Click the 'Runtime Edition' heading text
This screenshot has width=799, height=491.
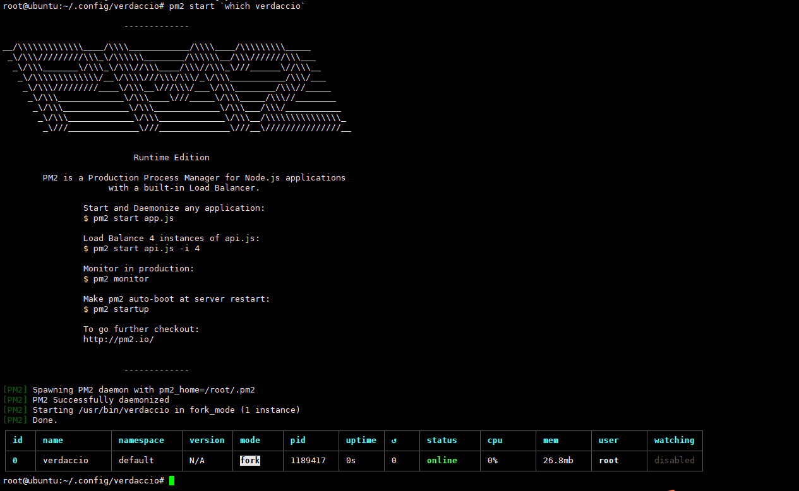[x=172, y=158]
